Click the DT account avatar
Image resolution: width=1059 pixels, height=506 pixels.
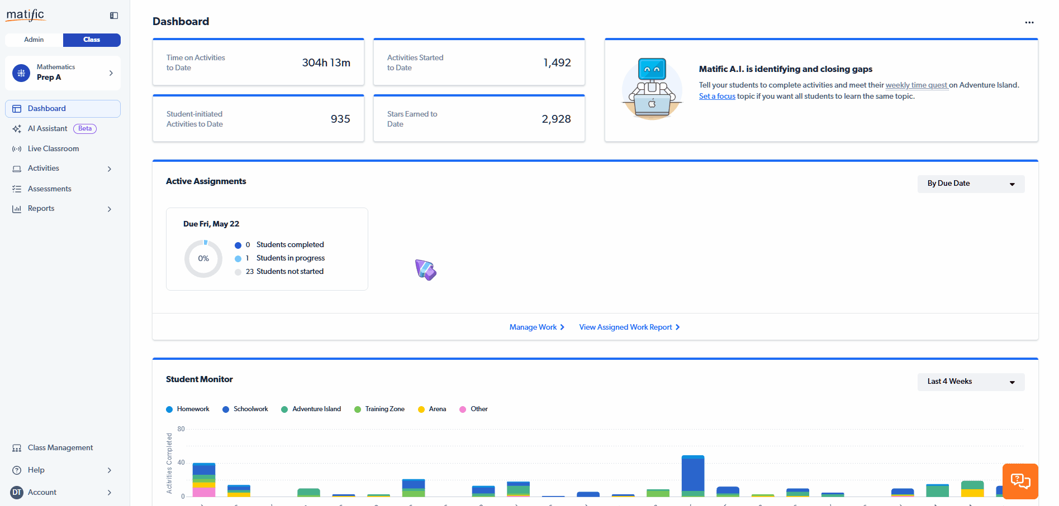click(17, 493)
